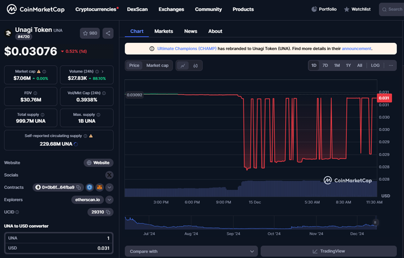Click the UNA converter amount field
The width and height of the screenshot is (404, 258).
[x=59, y=238]
